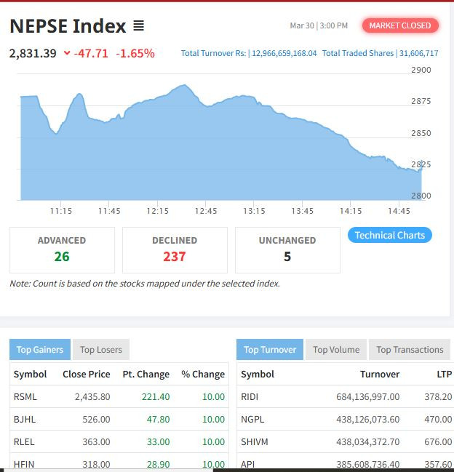Open the RSML stock symbol

25,396
